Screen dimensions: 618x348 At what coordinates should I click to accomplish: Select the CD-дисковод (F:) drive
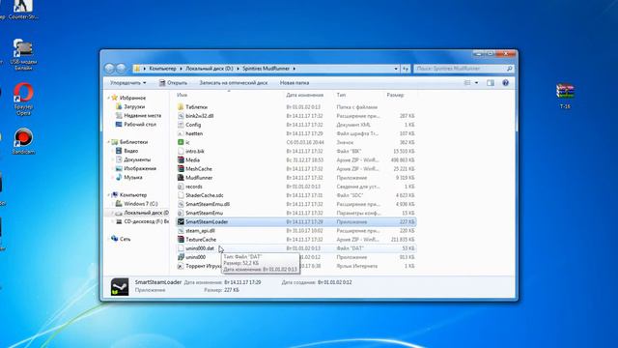click(x=142, y=221)
